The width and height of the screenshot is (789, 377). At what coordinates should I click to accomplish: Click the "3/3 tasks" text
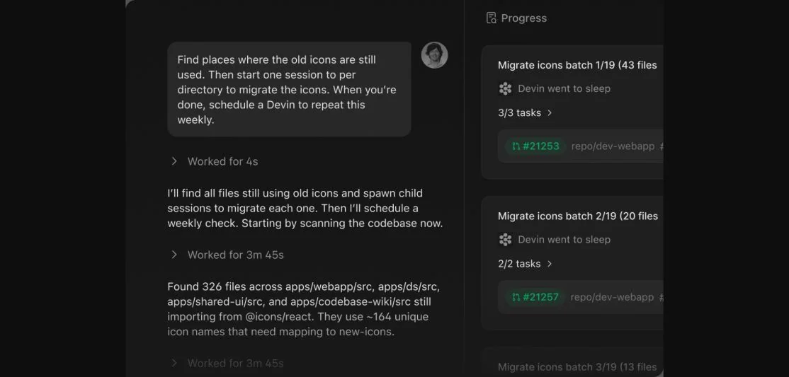coord(519,113)
